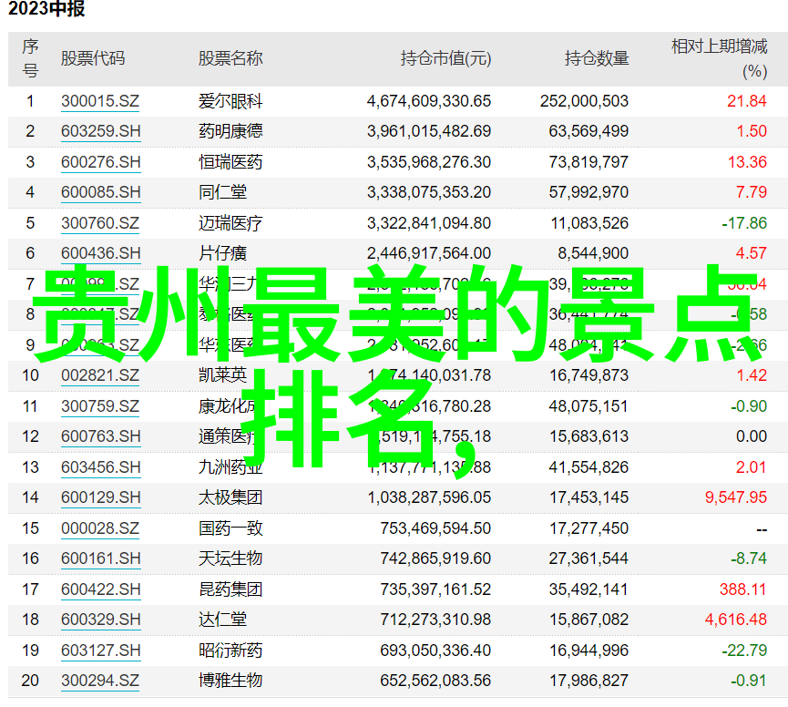Image resolution: width=788 pixels, height=707 pixels.
Task: Click change value -22.79
Action: [x=744, y=651]
